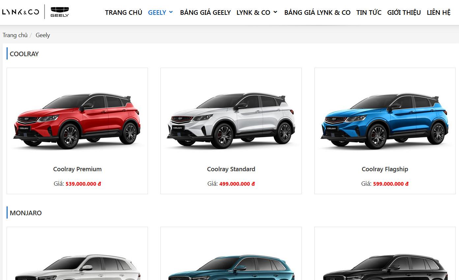Open the TIN TỨC menu item
The image size is (459, 280).
pyautogui.click(x=369, y=12)
